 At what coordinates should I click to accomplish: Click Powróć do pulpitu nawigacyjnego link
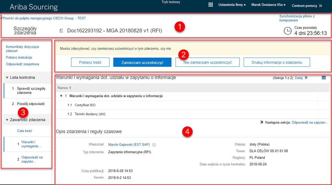coord(44,18)
